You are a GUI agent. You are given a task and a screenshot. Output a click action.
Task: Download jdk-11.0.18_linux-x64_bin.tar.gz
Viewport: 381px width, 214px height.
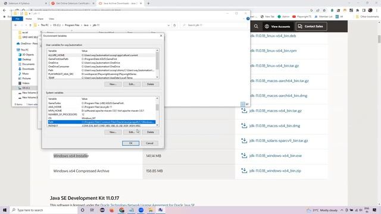point(274,66)
